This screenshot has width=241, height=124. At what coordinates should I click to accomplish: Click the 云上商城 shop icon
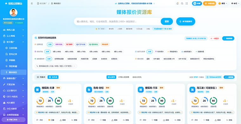pos(4,36)
